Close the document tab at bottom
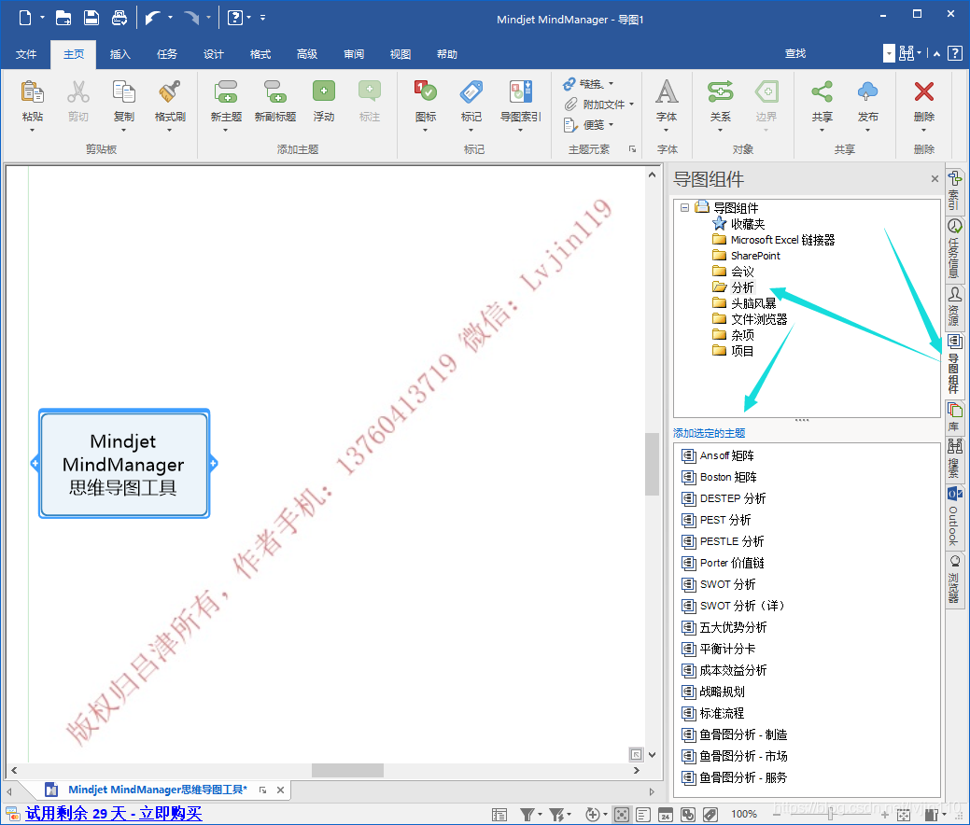The image size is (970, 825). pos(280,790)
